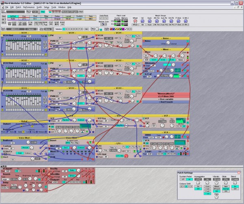Click the Redo button icon
Viewport: 244px width, 204px height.
(106, 18)
